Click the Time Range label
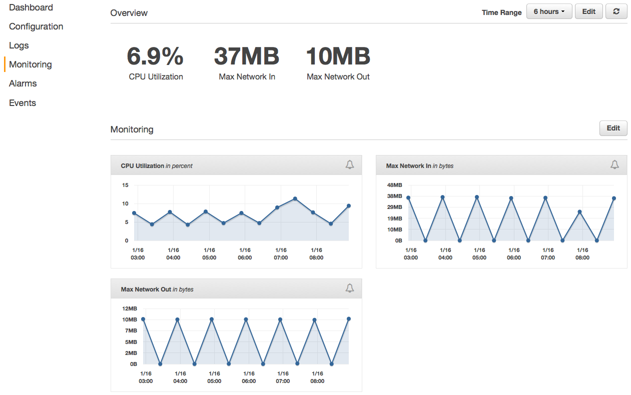The width and height of the screenshot is (631, 395). pyautogui.click(x=502, y=12)
